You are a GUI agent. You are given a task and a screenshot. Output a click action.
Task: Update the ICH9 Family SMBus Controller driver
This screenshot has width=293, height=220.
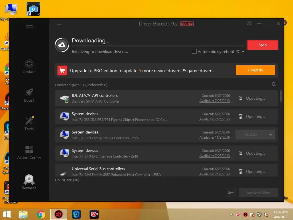(251, 135)
